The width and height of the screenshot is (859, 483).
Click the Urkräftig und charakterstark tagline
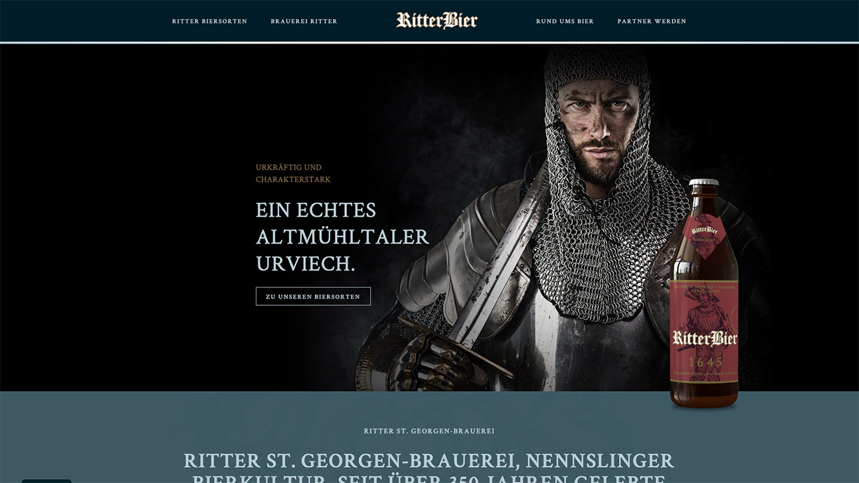(x=293, y=173)
